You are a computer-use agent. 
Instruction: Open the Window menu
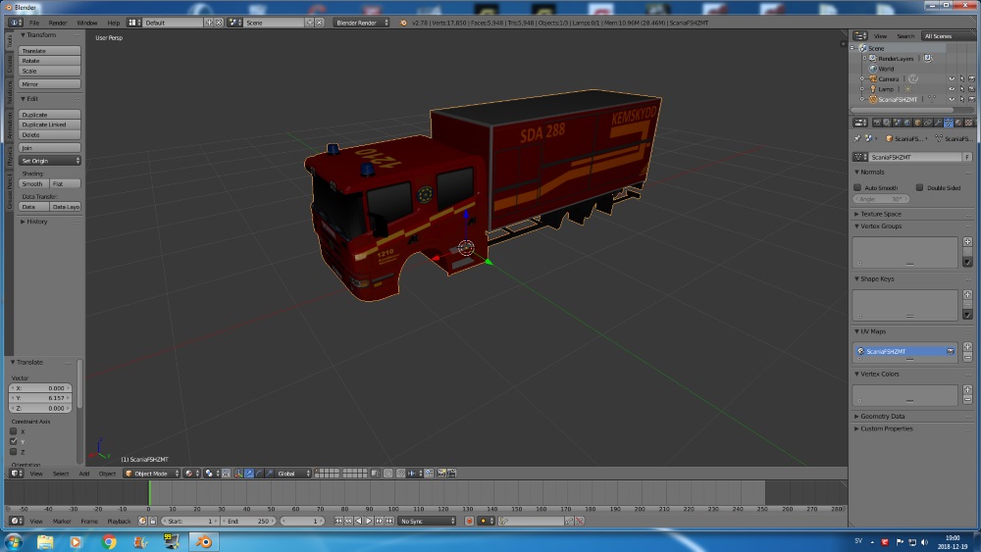click(x=87, y=23)
